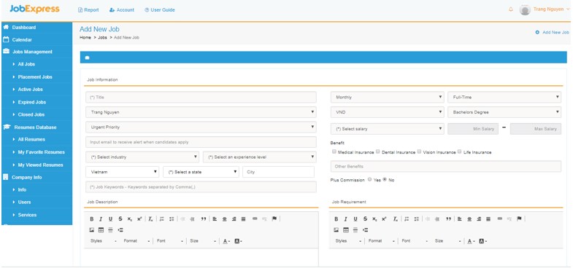Image resolution: width=573 pixels, height=271 pixels.
Task: Insert horizontal line in Job Description editor
Action: [111, 229]
